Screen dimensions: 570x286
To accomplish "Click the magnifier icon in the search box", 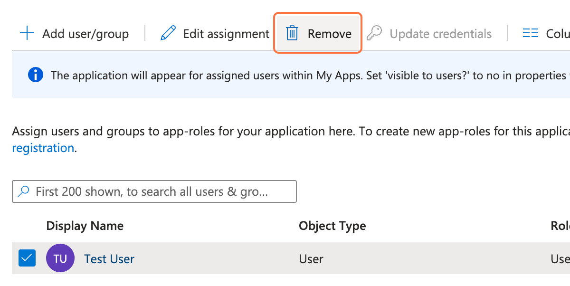I will coord(23,191).
